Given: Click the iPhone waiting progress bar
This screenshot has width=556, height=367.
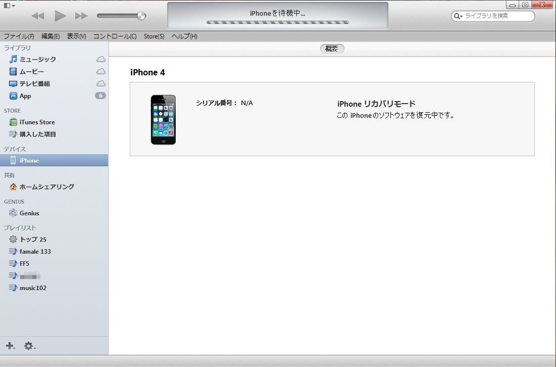Looking at the screenshot, I should pos(278,22).
